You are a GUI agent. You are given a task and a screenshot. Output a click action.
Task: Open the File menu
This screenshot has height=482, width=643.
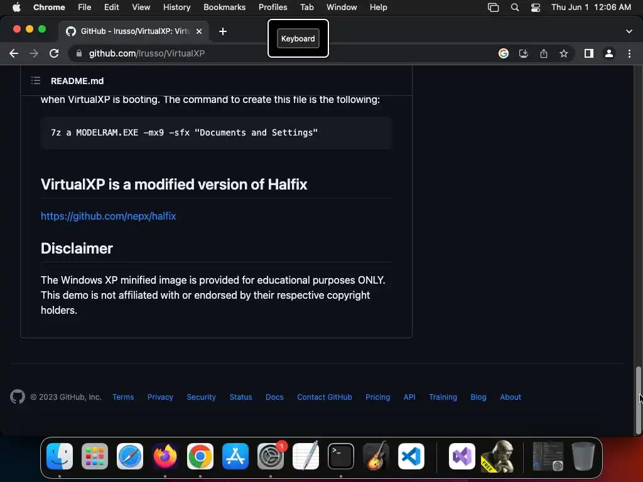pos(85,7)
